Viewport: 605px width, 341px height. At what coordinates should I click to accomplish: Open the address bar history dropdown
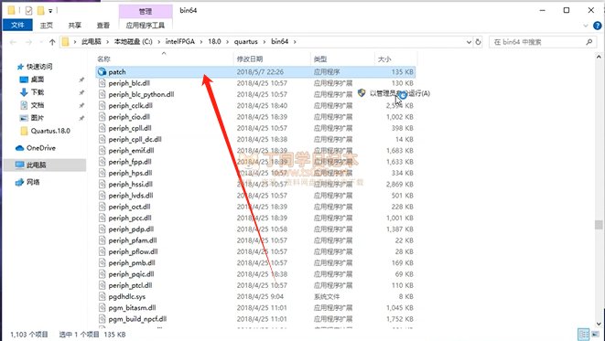click(x=469, y=42)
